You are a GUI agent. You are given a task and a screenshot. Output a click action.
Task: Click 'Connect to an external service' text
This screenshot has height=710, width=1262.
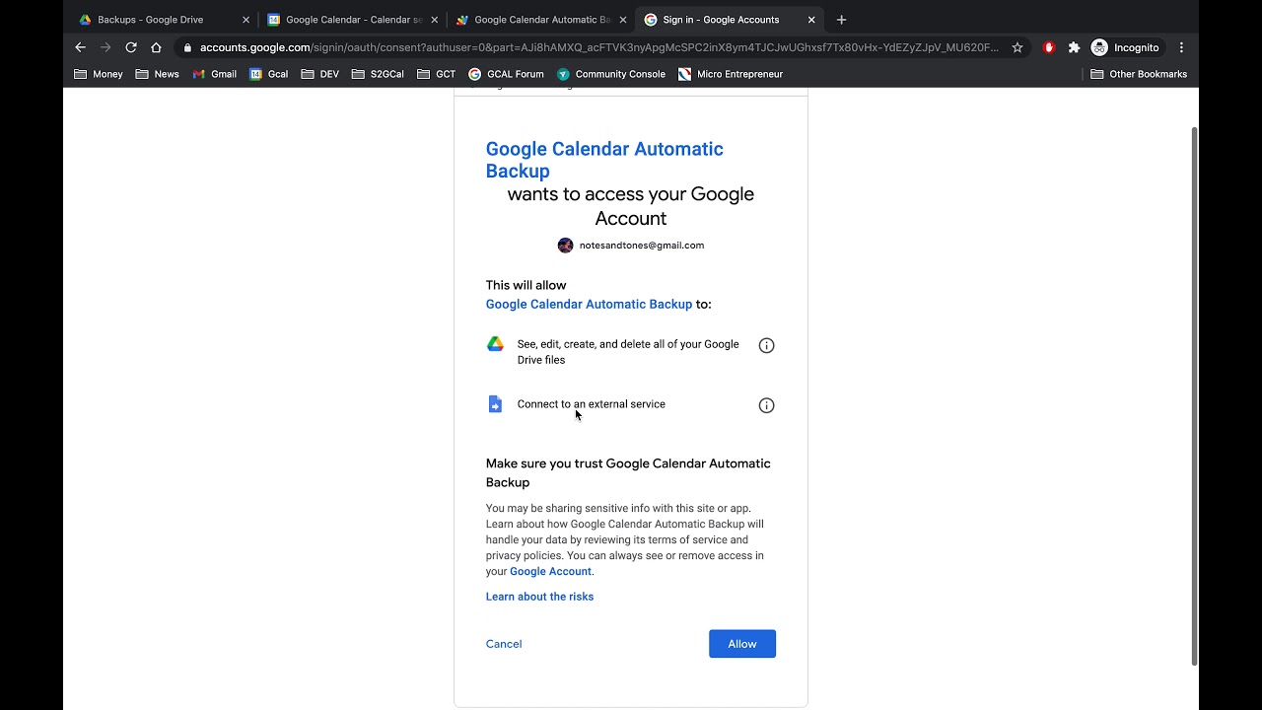592,404
